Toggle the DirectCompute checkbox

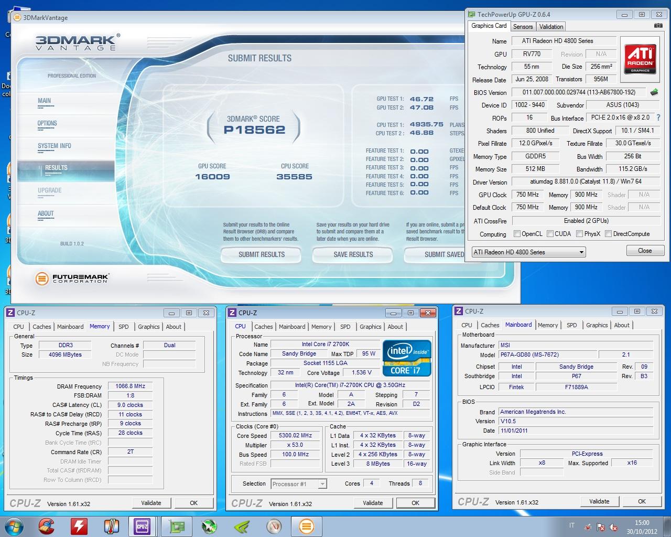[x=608, y=234]
